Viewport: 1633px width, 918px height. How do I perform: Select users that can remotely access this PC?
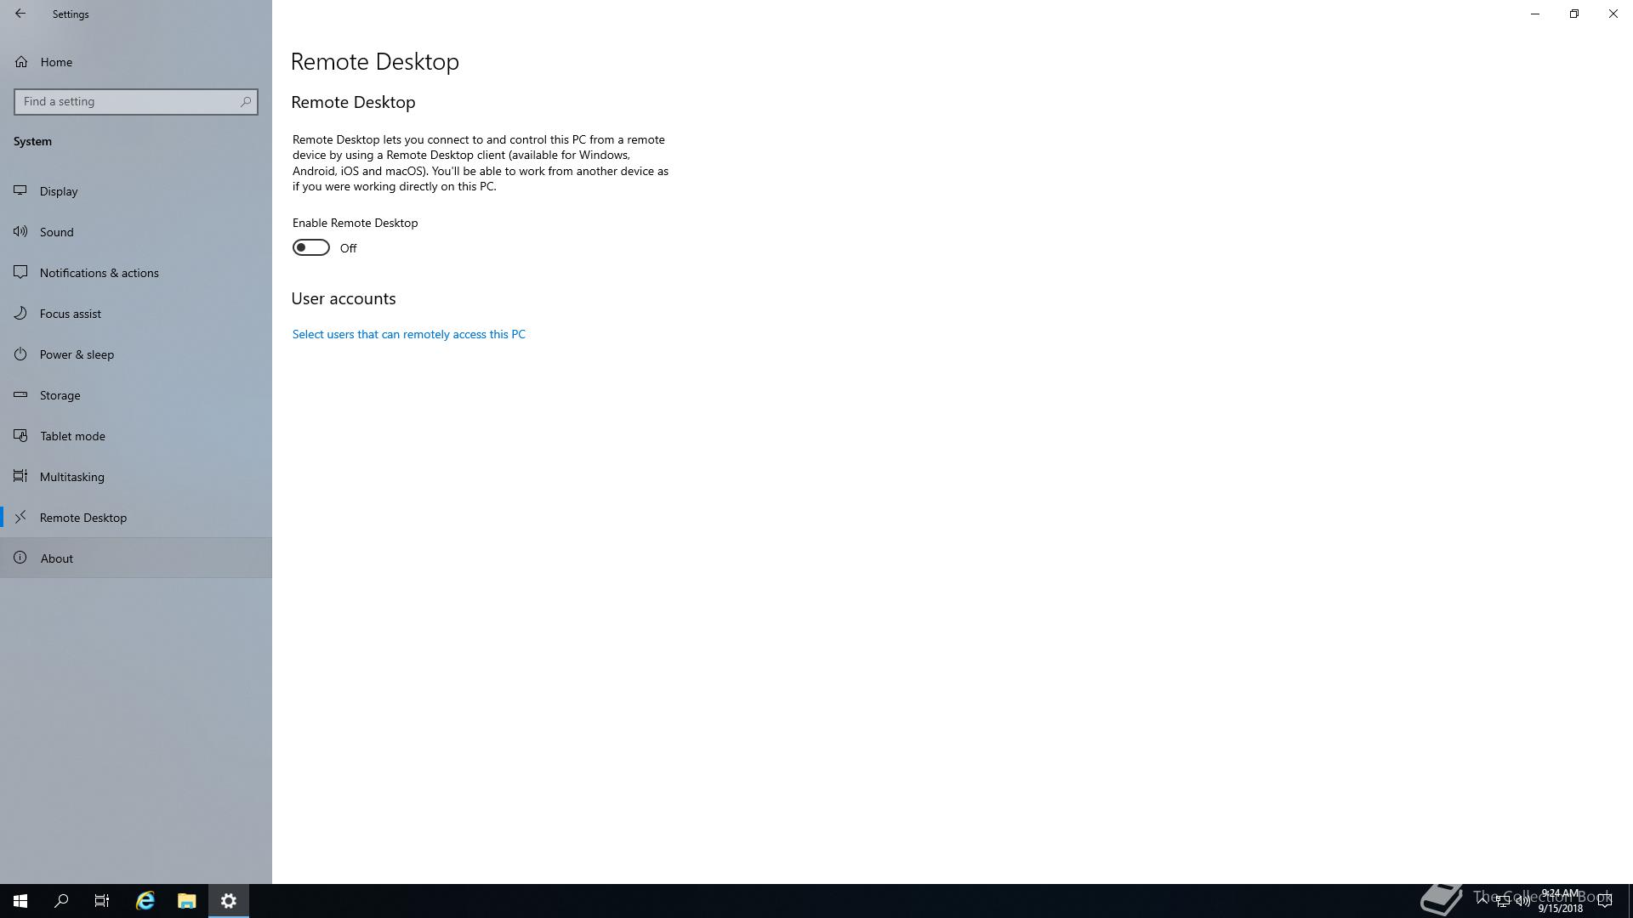[409, 334]
